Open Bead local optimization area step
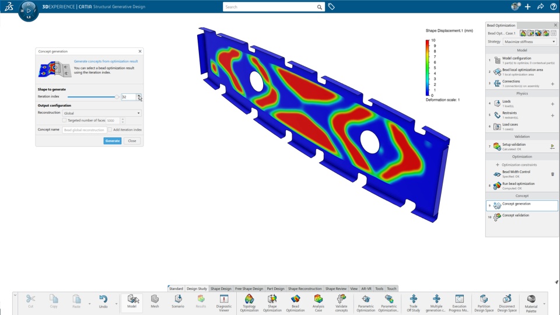560x315 pixels. coord(521,72)
